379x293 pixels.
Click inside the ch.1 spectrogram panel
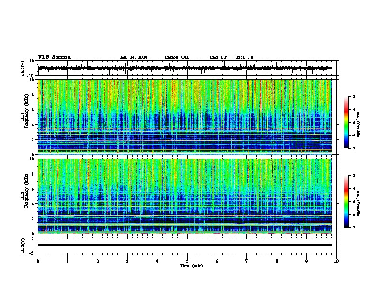point(185,117)
